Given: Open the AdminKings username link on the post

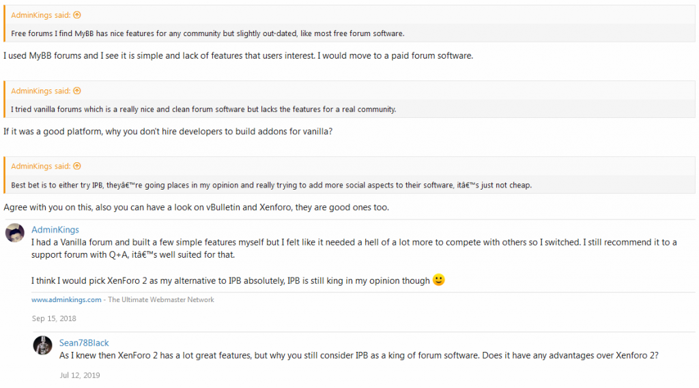Looking at the screenshot, I should tap(55, 230).
